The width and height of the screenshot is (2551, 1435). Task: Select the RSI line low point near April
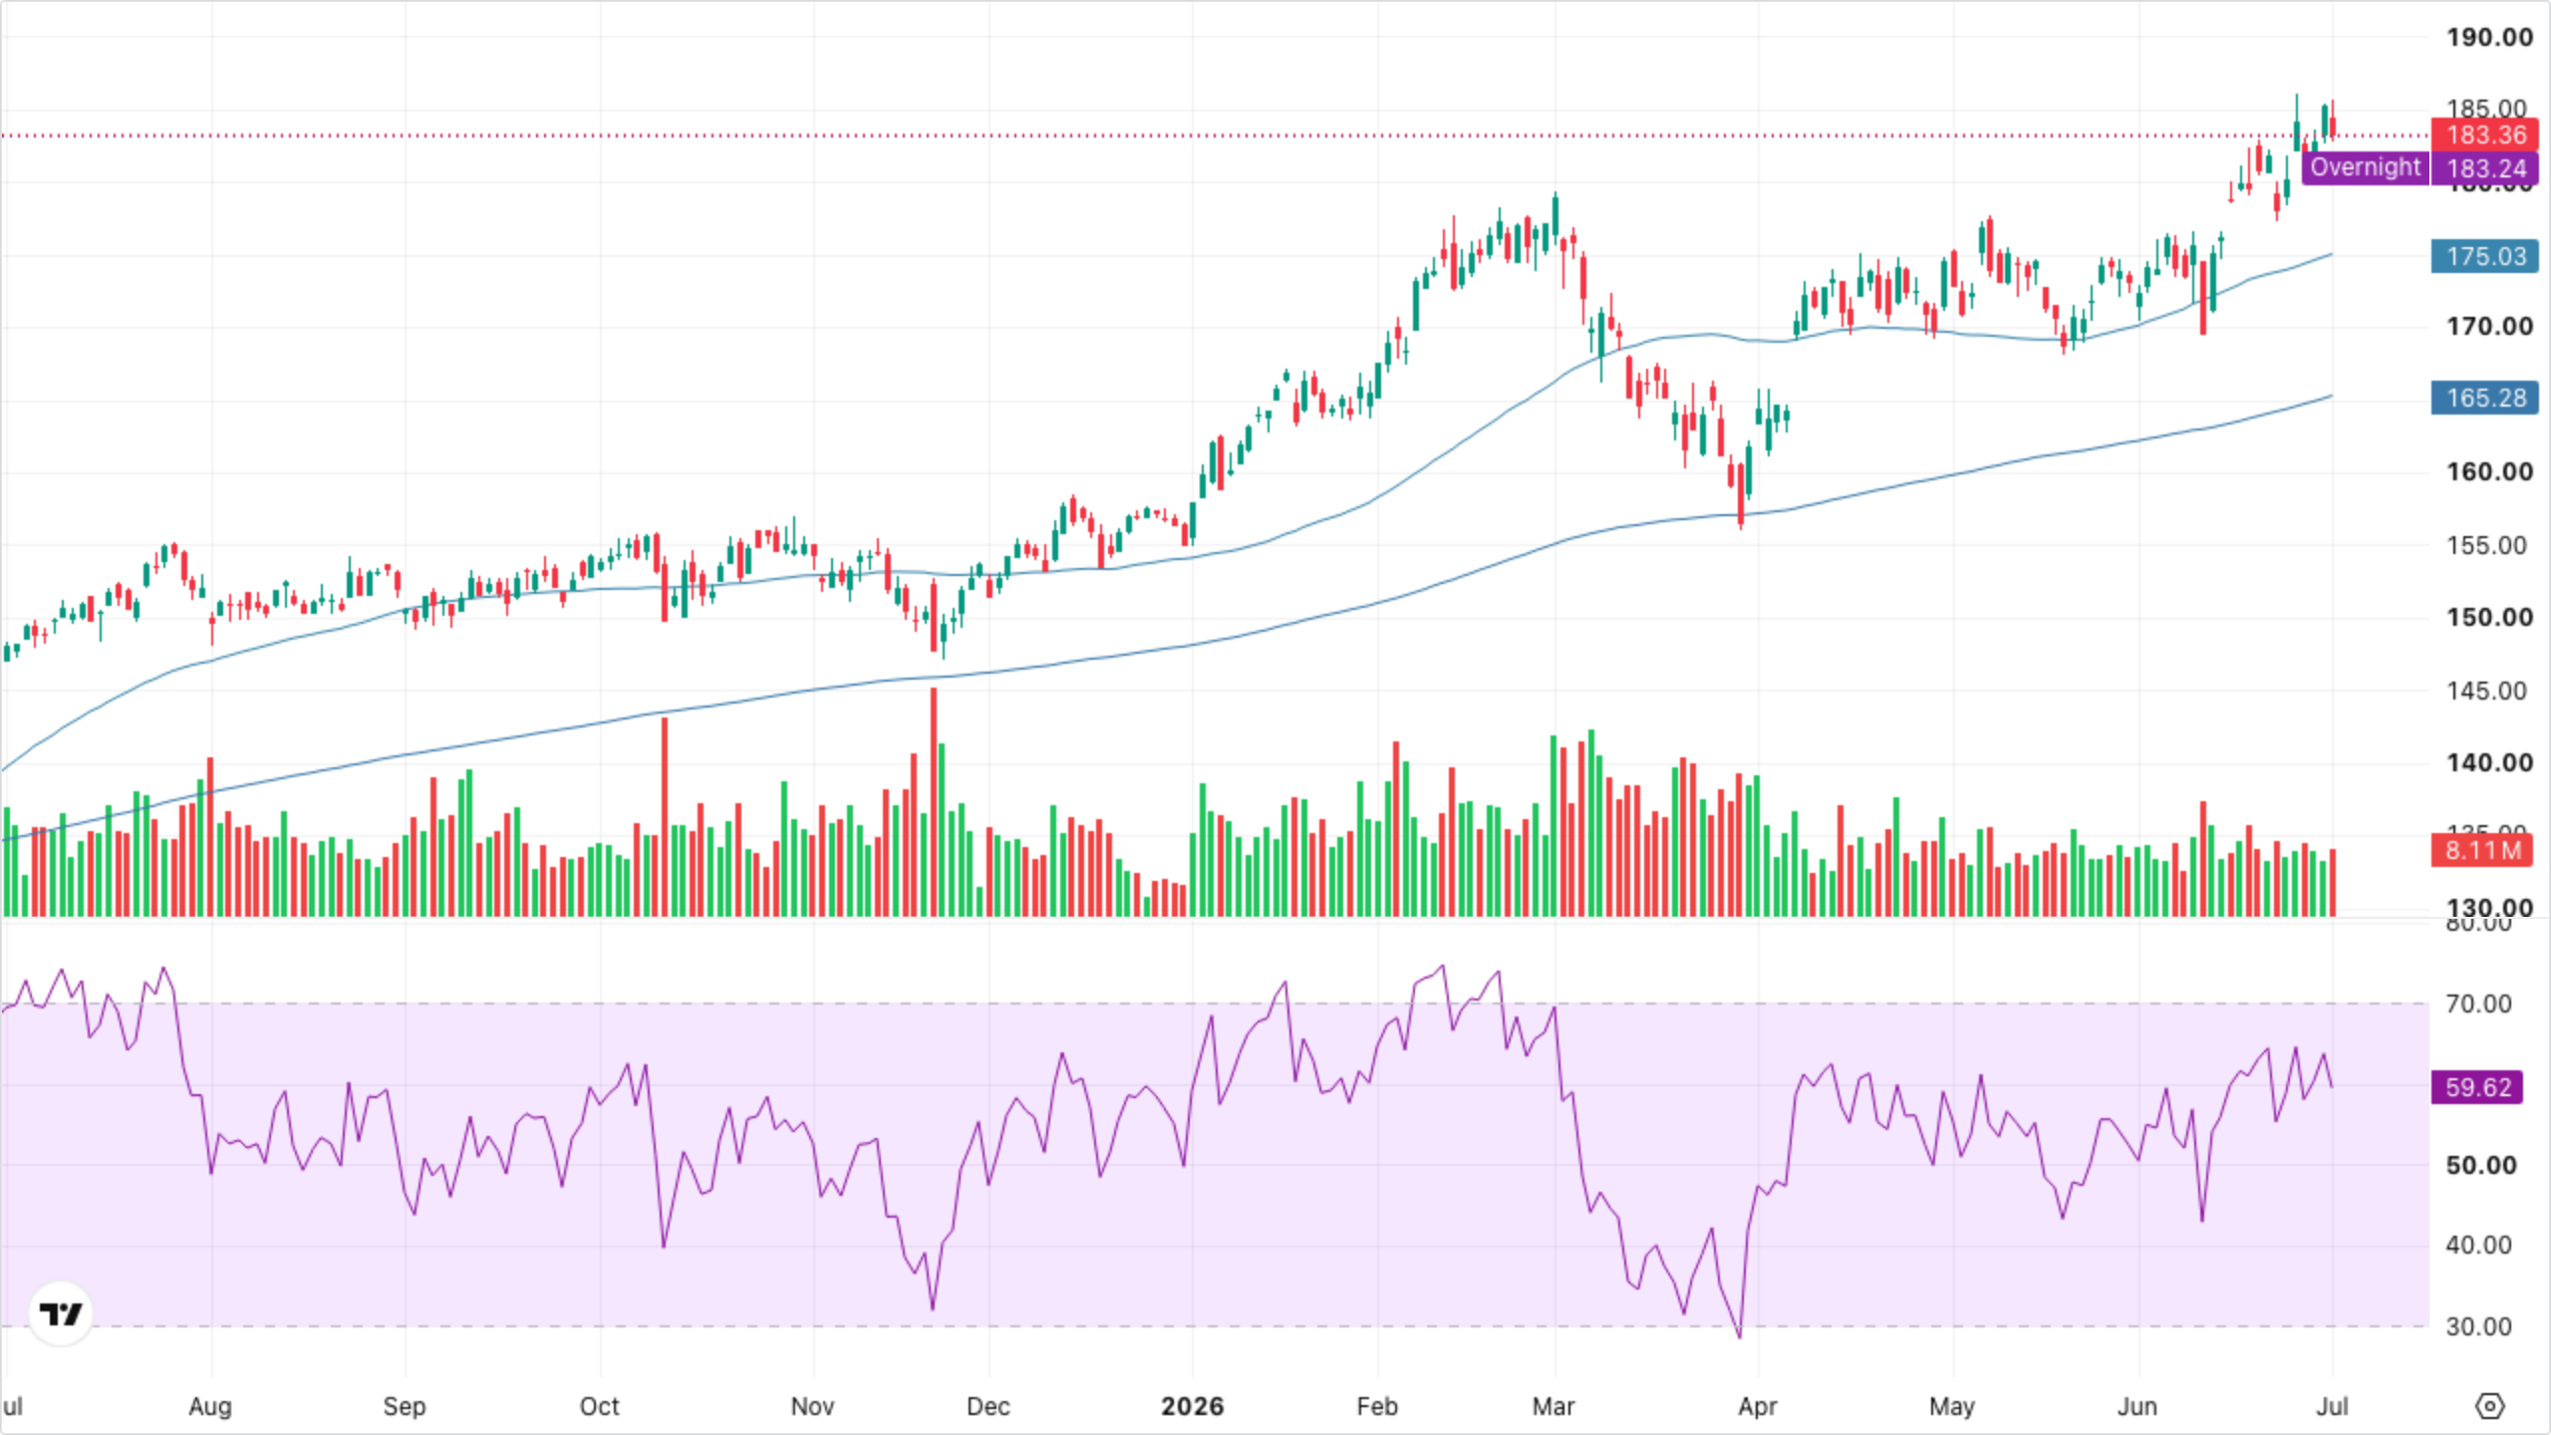coord(1740,1336)
